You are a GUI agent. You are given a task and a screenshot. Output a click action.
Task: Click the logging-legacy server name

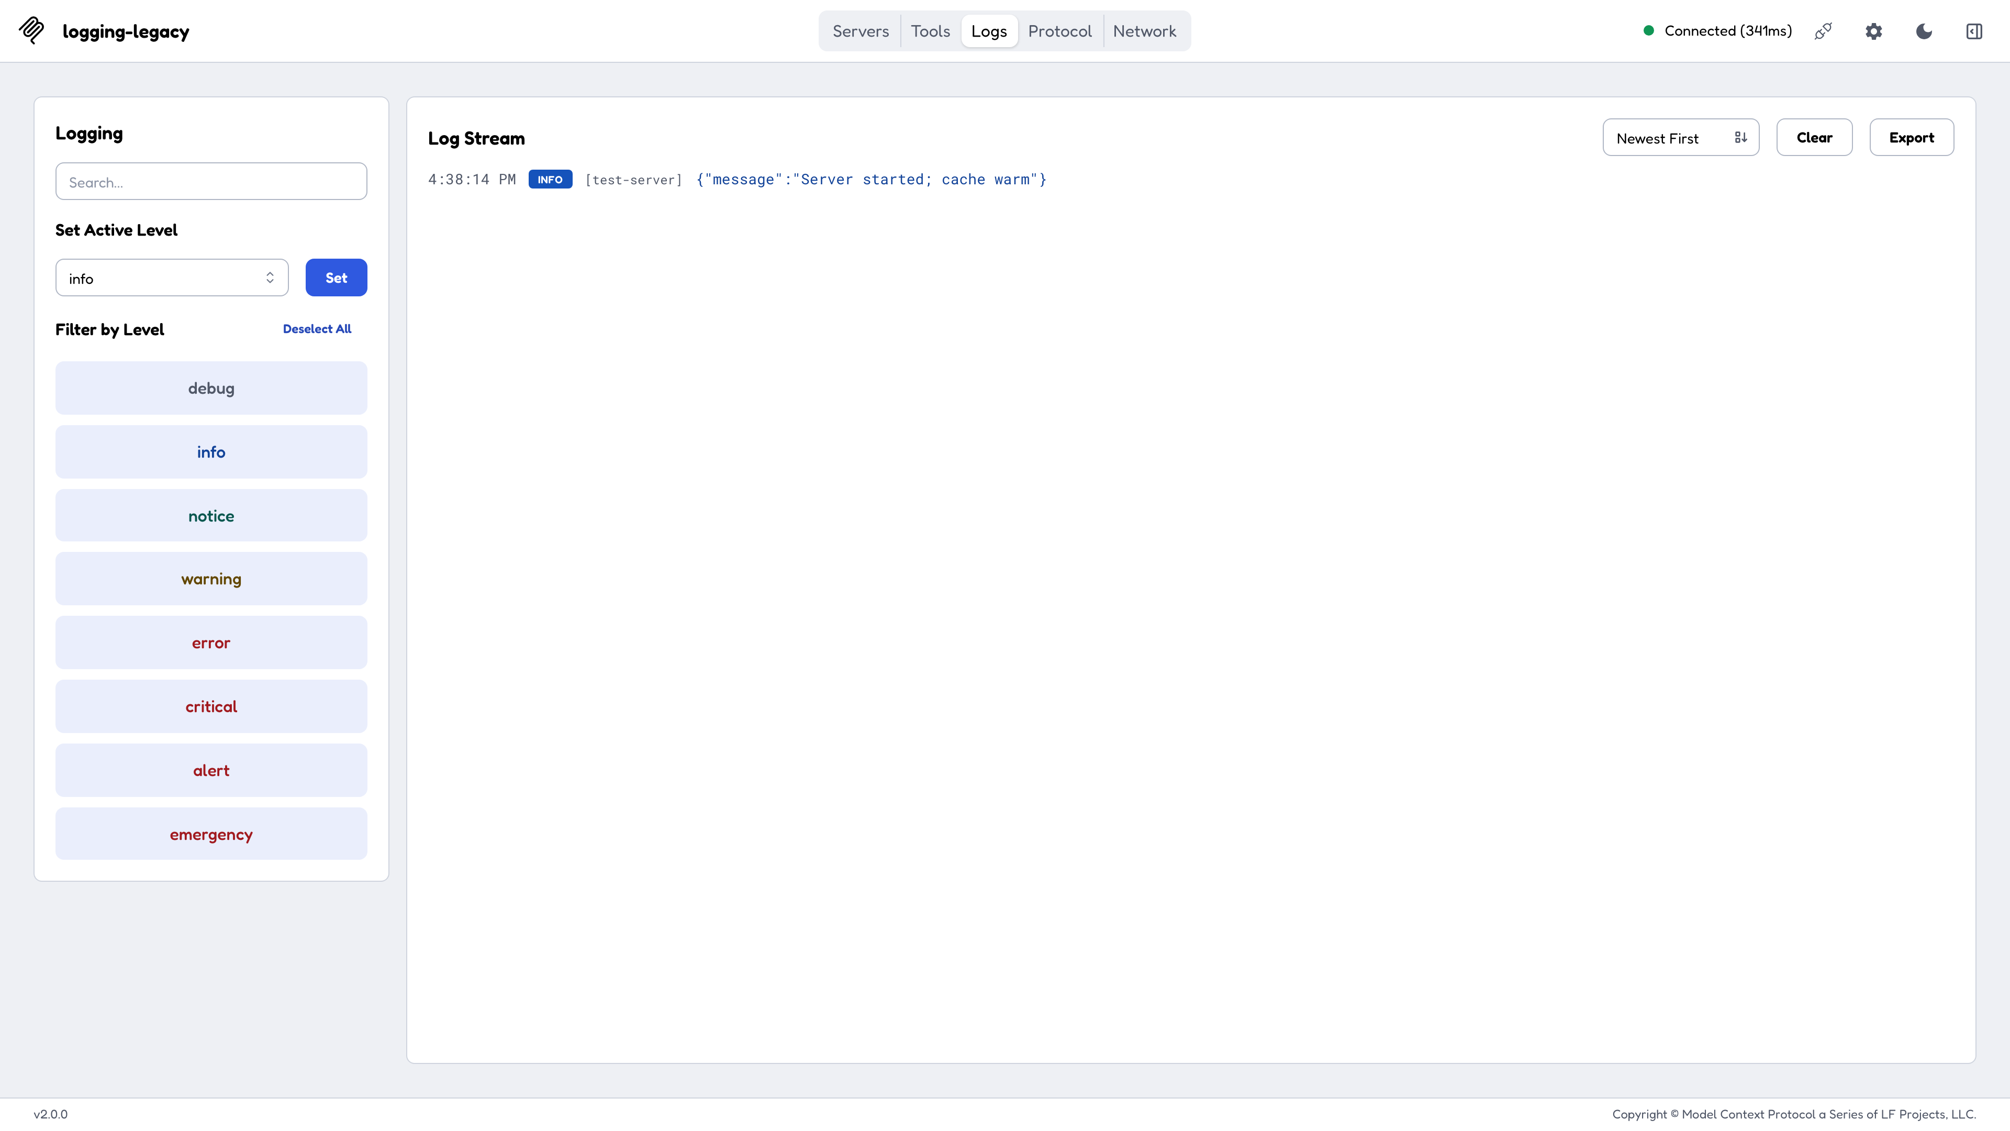pos(126,32)
